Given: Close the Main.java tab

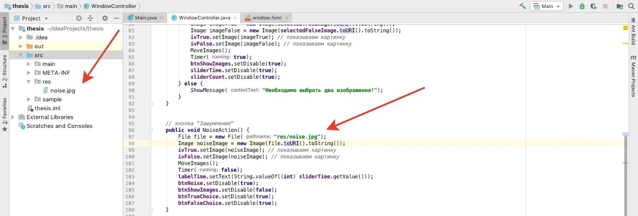Looking at the screenshot, I should 162,18.
